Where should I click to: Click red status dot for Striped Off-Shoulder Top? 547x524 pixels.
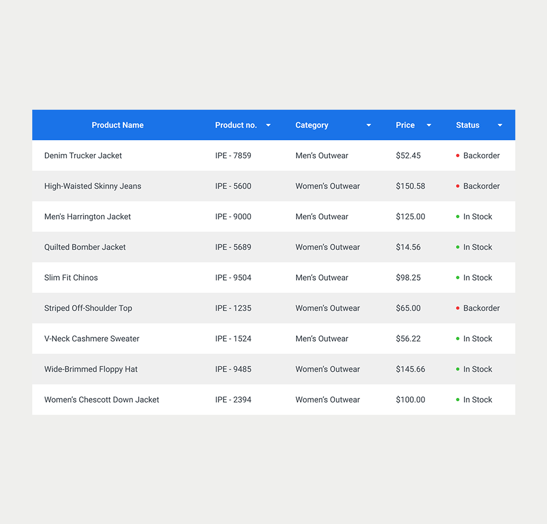click(x=457, y=308)
